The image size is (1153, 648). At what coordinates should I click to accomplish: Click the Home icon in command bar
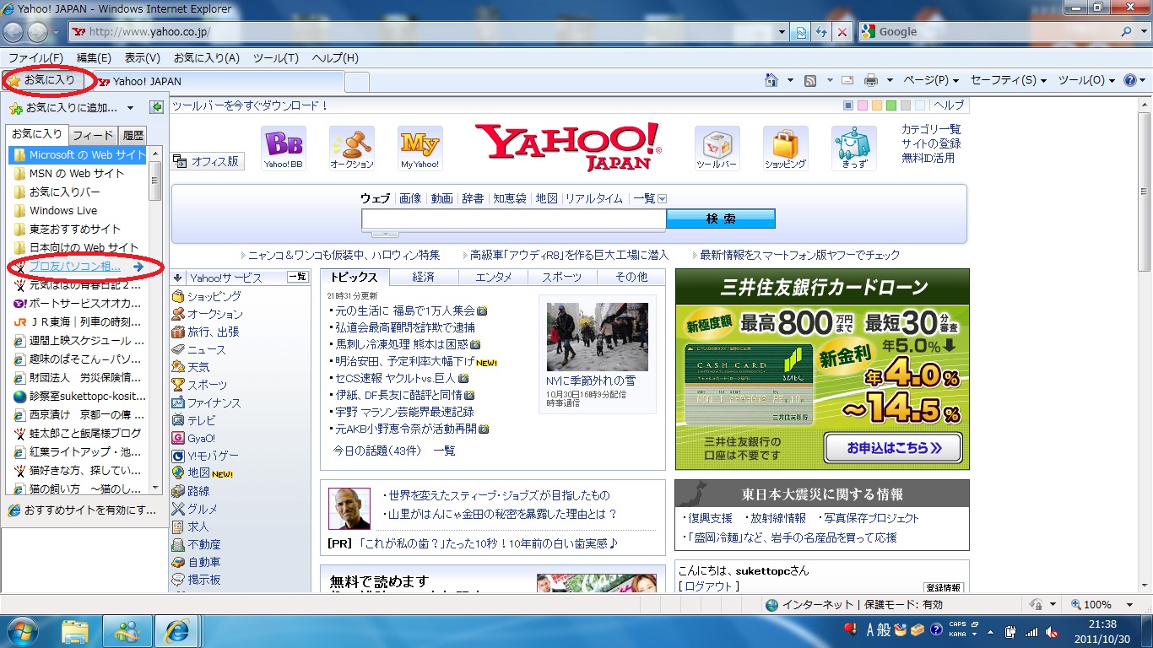[771, 81]
